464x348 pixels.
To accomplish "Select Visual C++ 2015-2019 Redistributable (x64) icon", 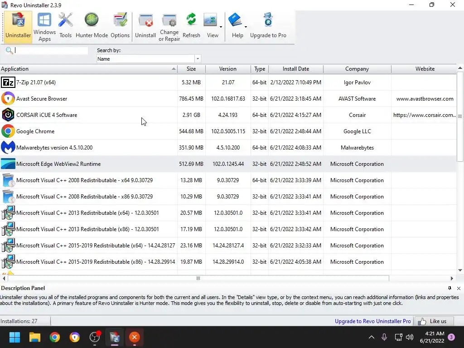I will (x=8, y=245).
